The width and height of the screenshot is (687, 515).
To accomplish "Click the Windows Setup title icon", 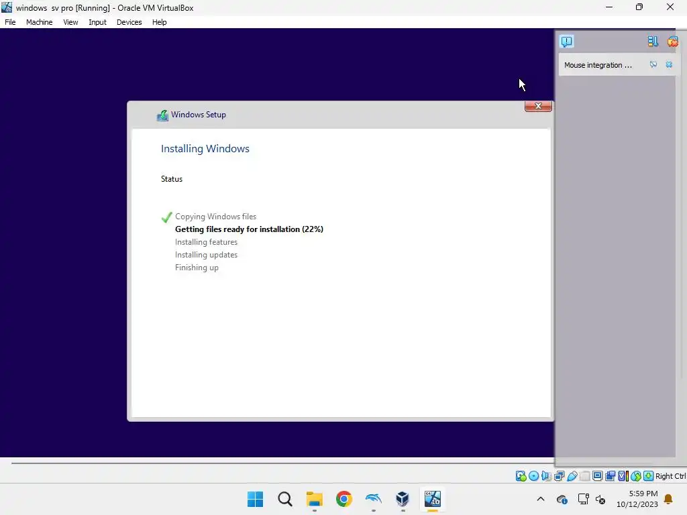I will [x=162, y=115].
